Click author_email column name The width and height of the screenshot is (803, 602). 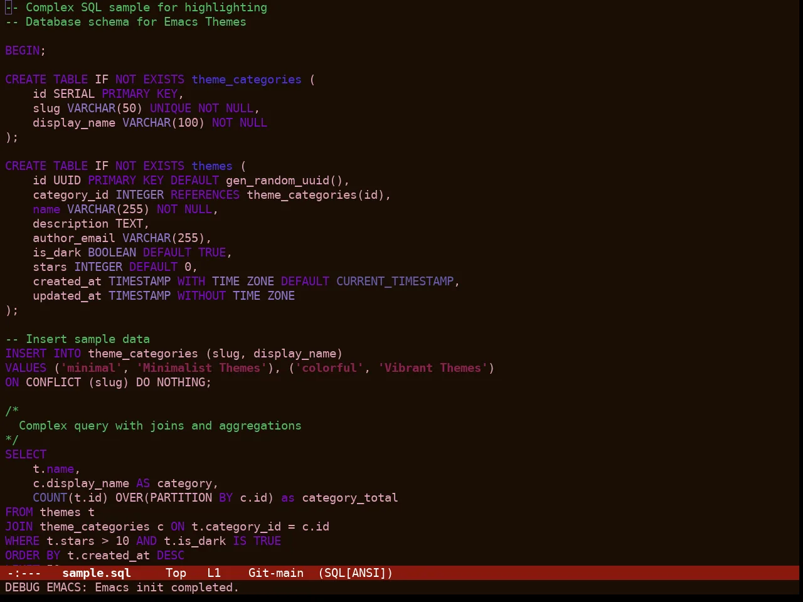click(x=74, y=238)
